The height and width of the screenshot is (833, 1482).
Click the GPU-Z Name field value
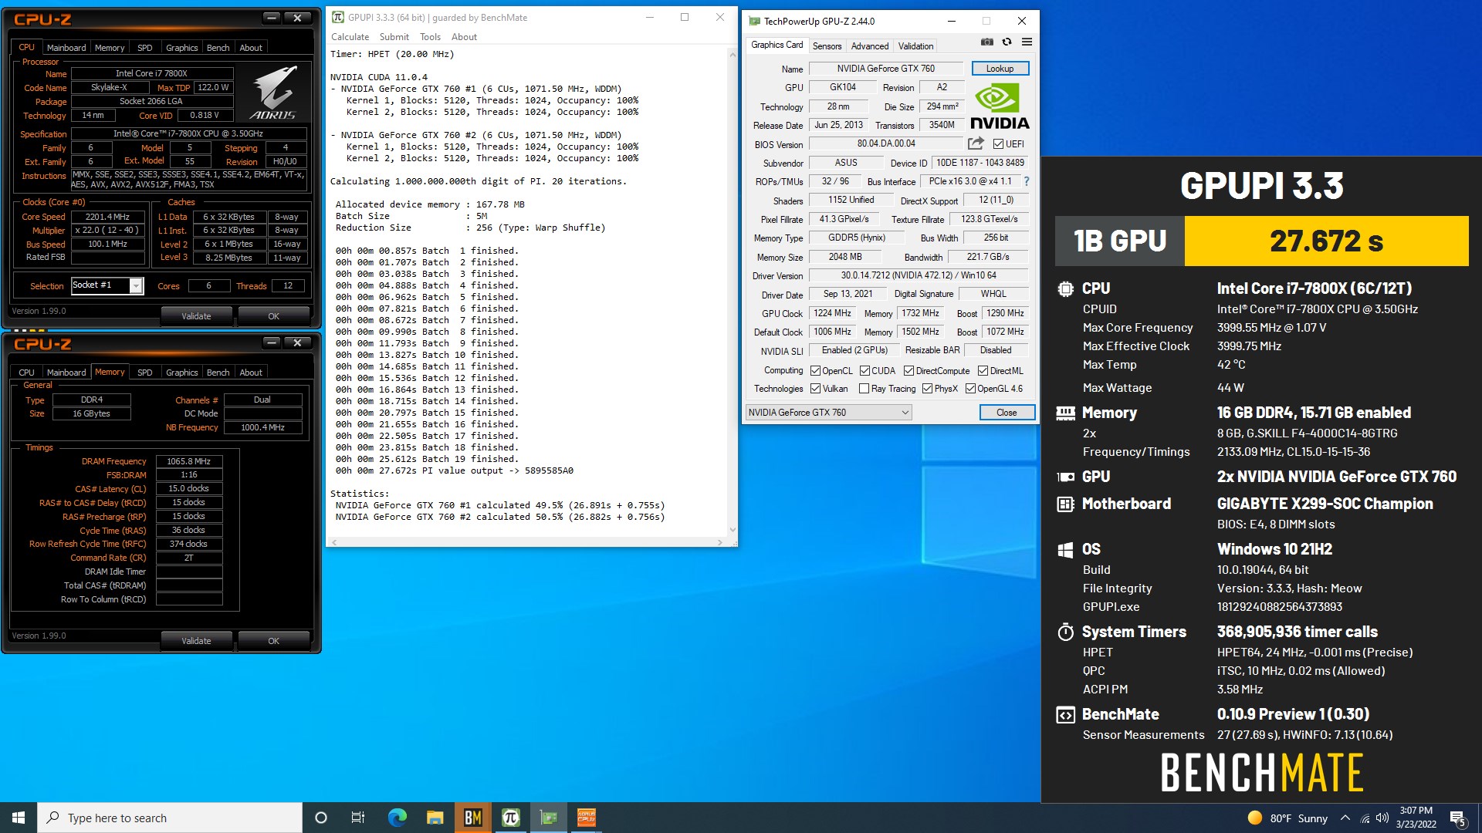(886, 69)
